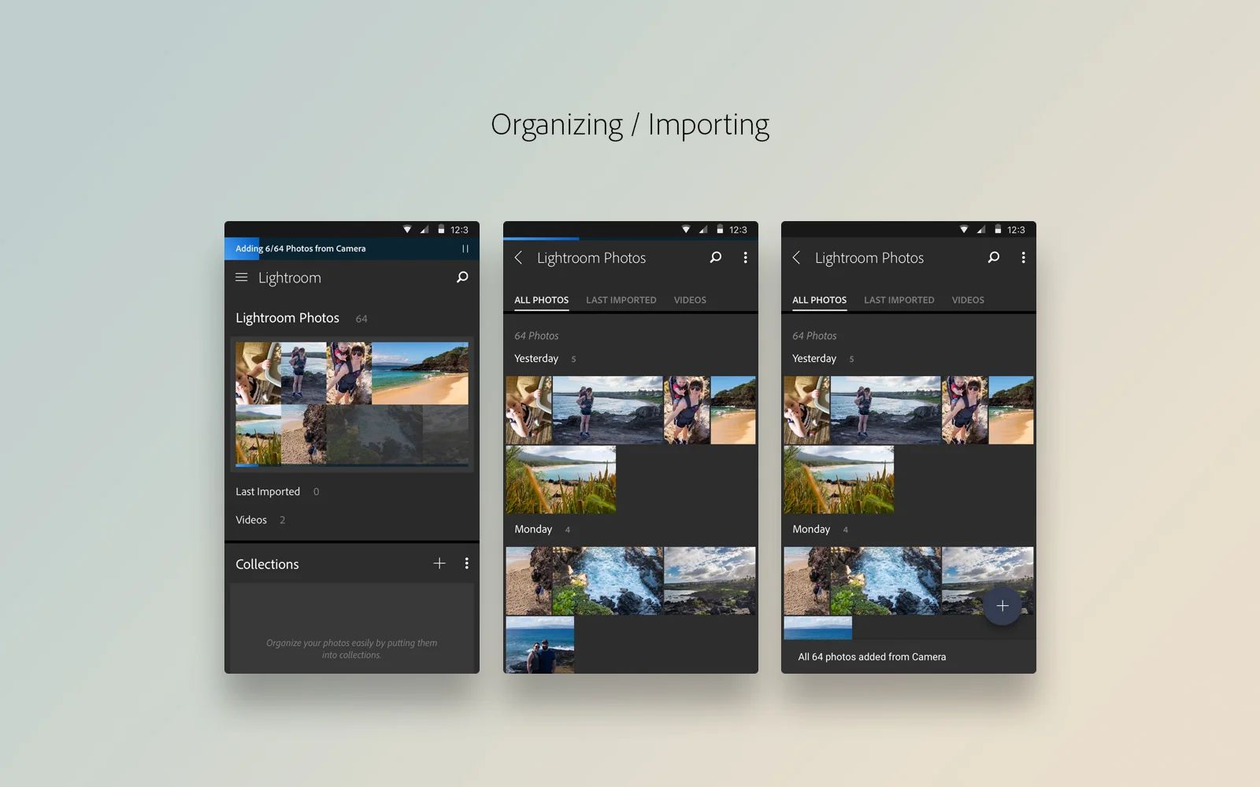Tap the Yesterday header in the right screen
This screenshot has width=1260, height=787.
point(823,359)
